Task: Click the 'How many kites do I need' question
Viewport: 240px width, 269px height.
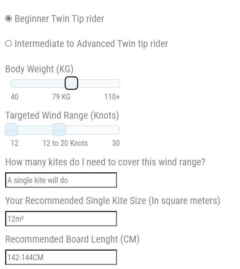Action: 105,162
